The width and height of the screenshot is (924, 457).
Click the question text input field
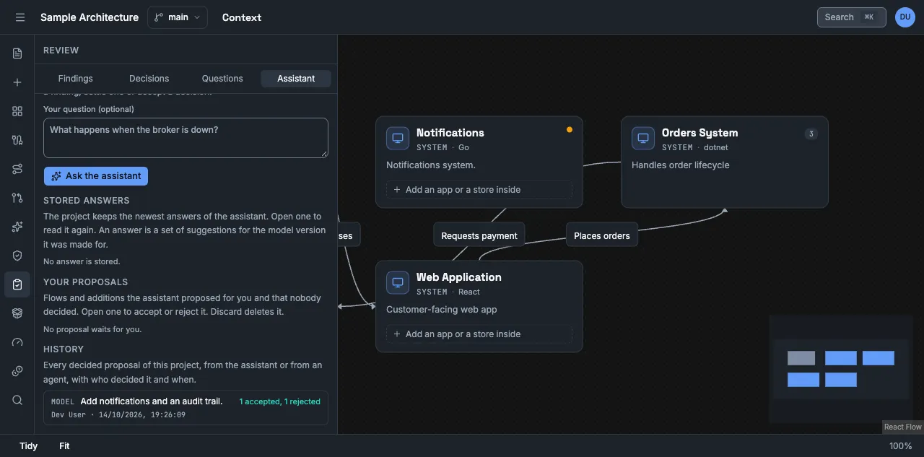coord(186,138)
